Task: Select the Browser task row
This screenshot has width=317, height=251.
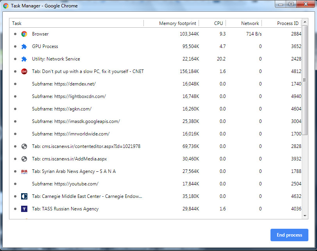Action: (156, 34)
